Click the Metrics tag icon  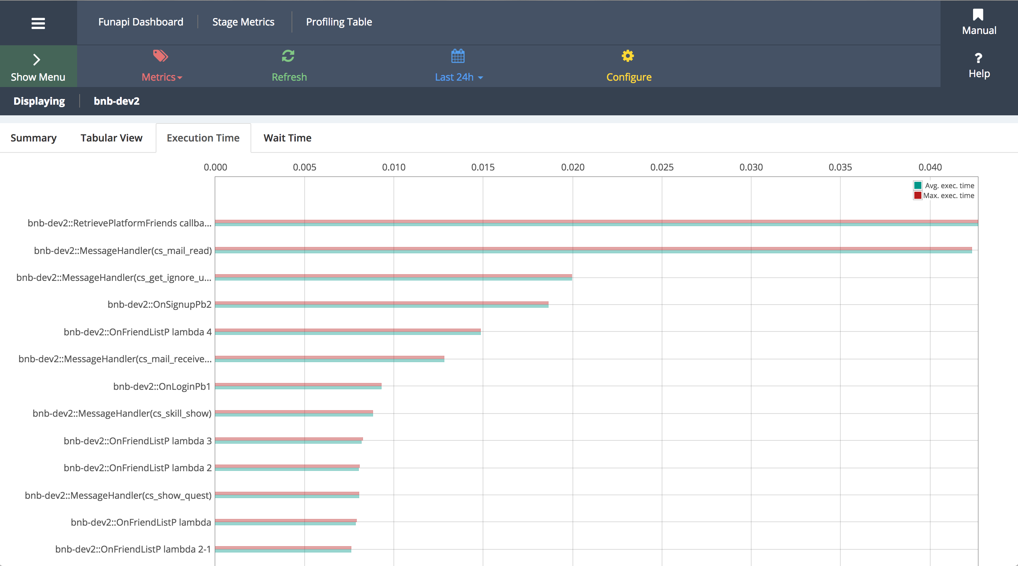point(160,56)
